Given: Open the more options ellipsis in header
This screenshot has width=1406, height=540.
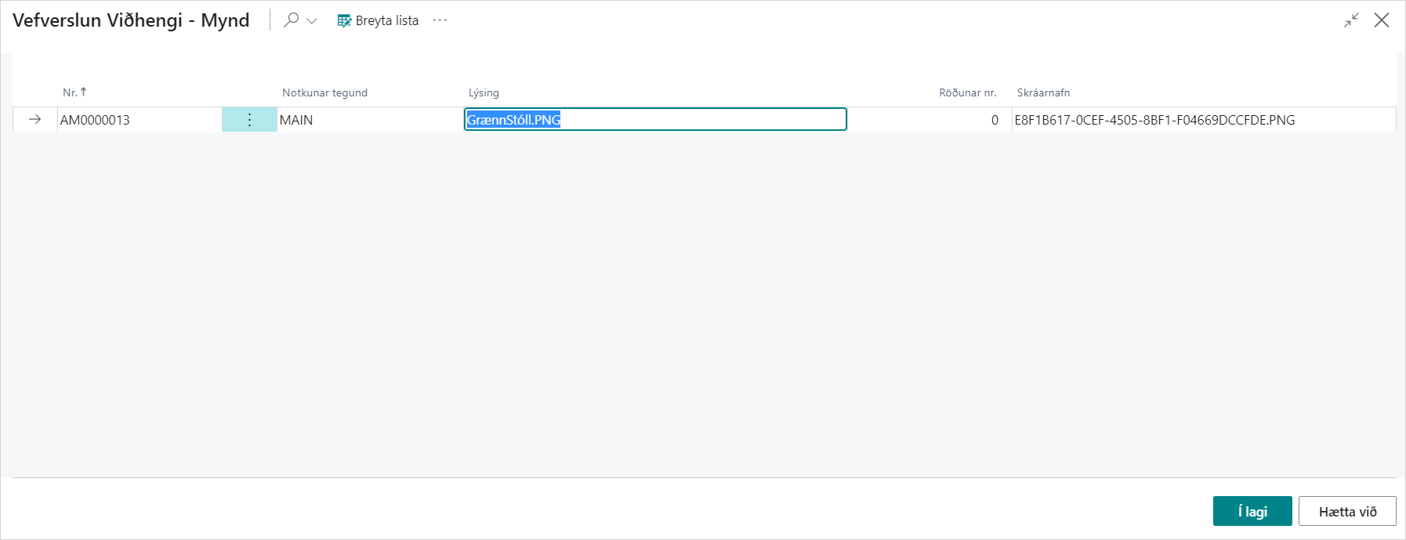Looking at the screenshot, I should 440,20.
